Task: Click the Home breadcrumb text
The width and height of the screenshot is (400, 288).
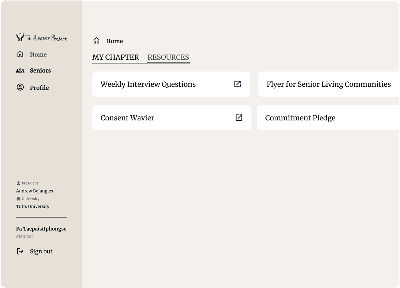Action: [114, 41]
